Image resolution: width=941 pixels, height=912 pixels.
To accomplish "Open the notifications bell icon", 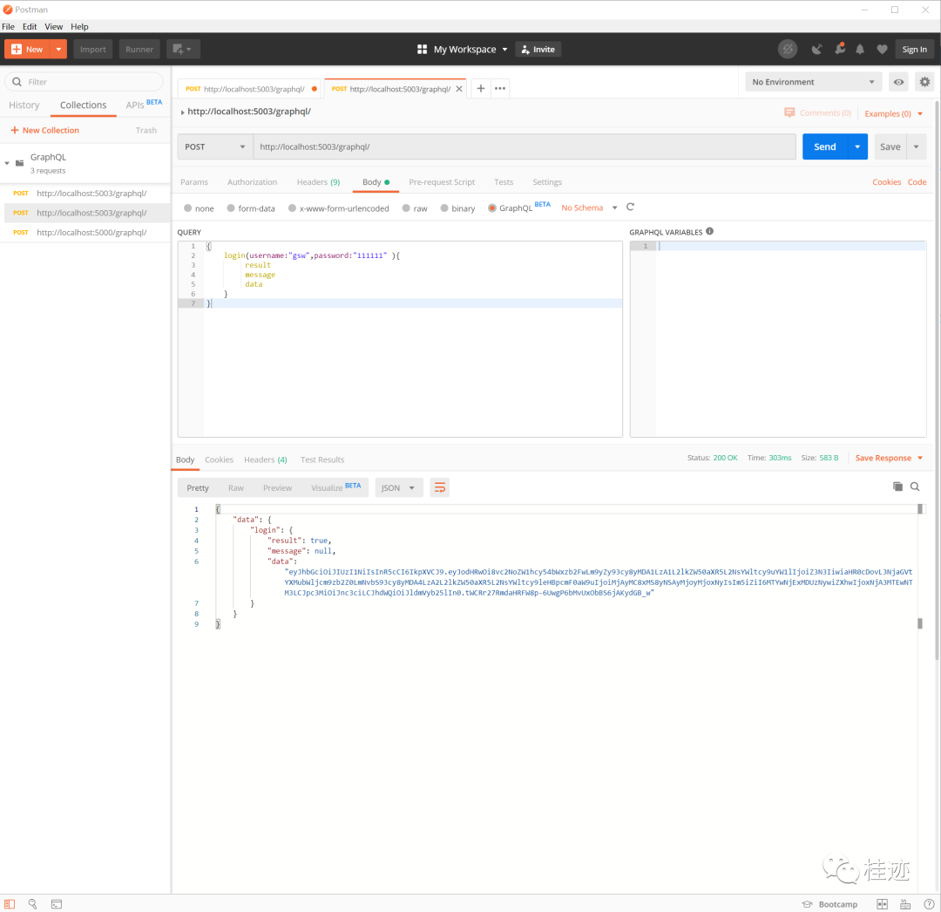I will coord(860,49).
